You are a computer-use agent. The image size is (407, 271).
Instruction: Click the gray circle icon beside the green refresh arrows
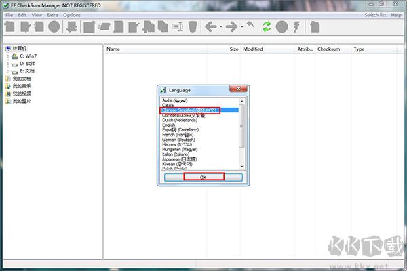282,26
